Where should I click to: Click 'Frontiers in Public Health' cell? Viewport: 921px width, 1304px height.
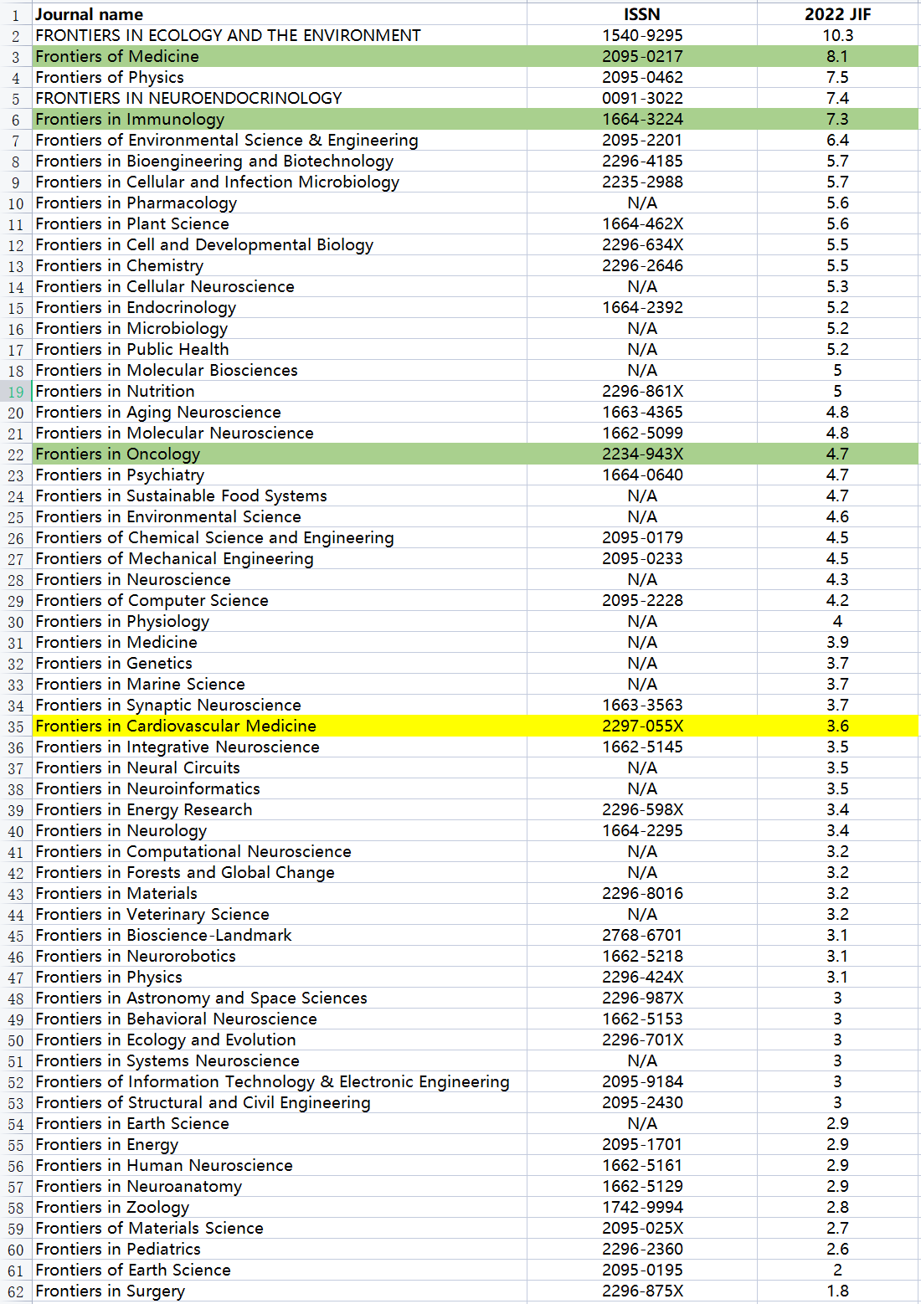pos(280,349)
